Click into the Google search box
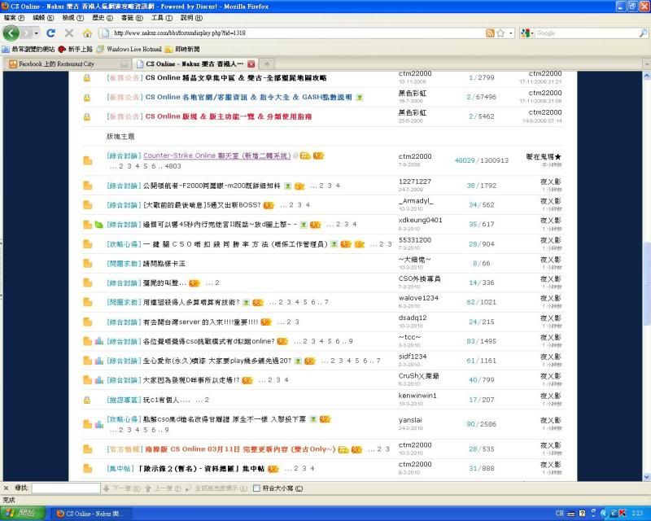The width and height of the screenshot is (651, 521). coord(587,33)
